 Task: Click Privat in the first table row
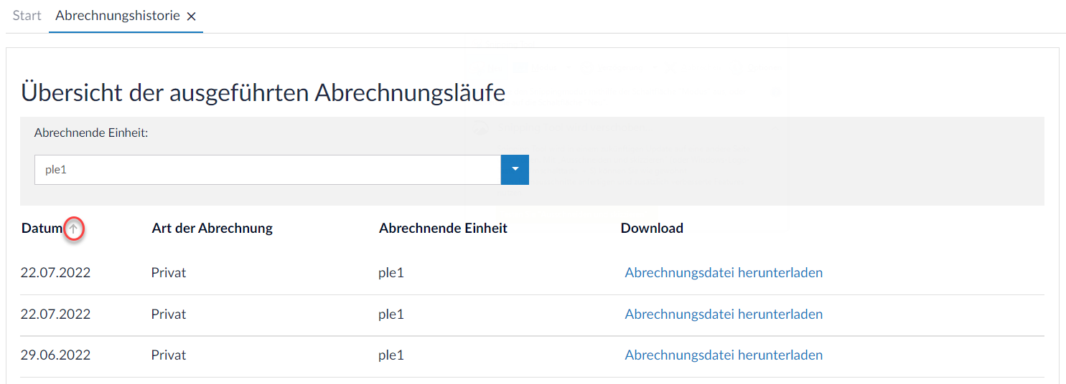[169, 272]
